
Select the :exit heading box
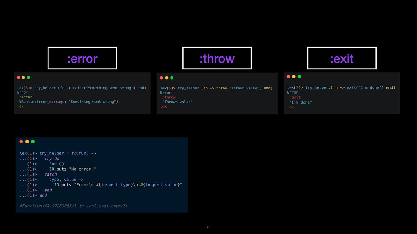(x=342, y=58)
